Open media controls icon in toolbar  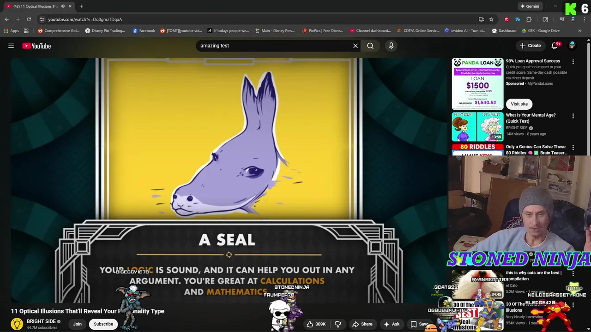pyautogui.click(x=562, y=19)
